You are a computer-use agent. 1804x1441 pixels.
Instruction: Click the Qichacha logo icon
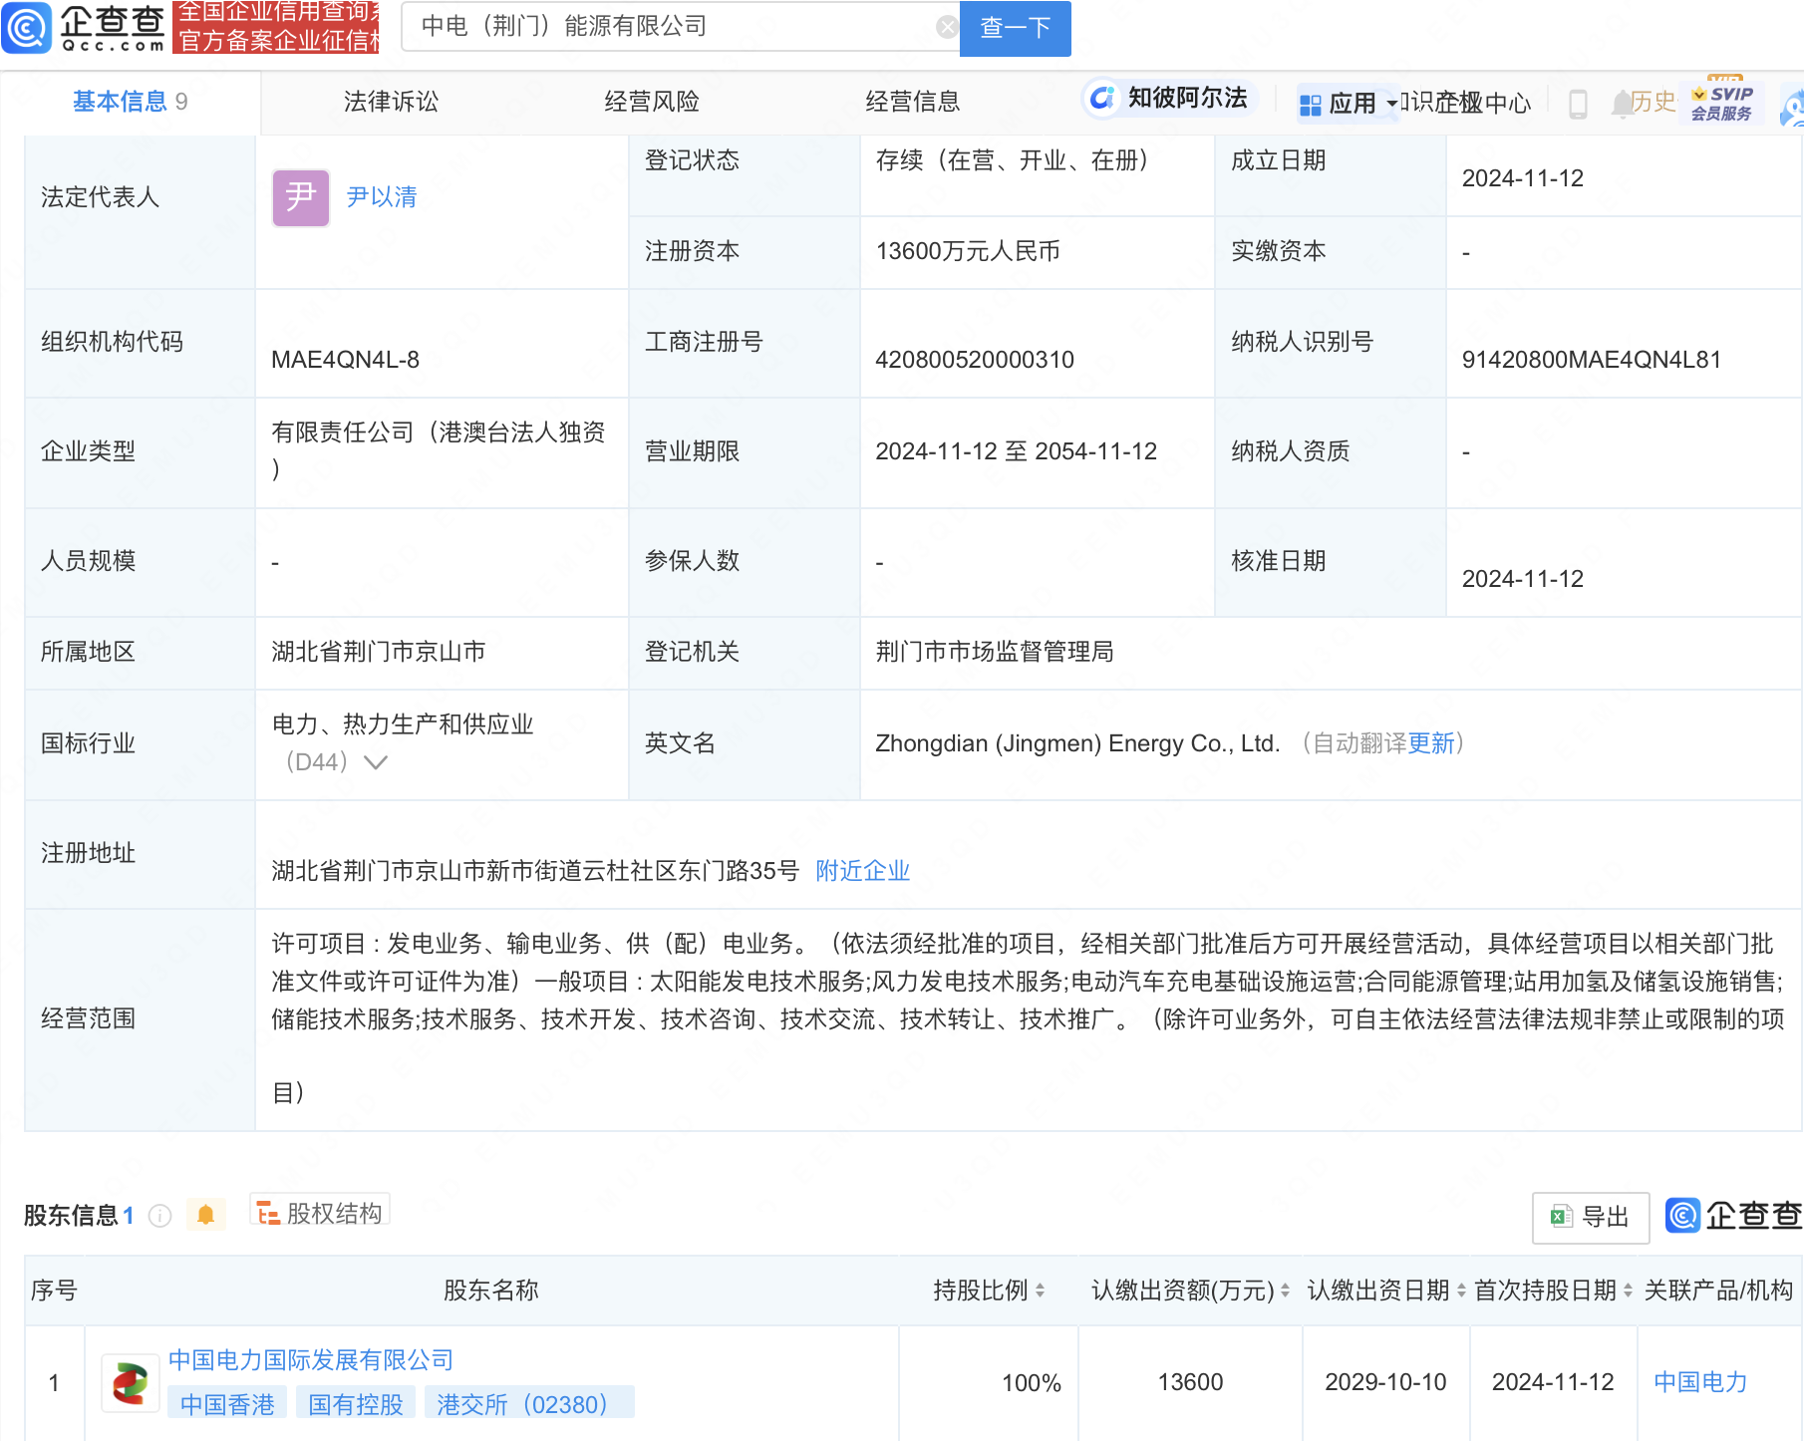(x=27, y=27)
